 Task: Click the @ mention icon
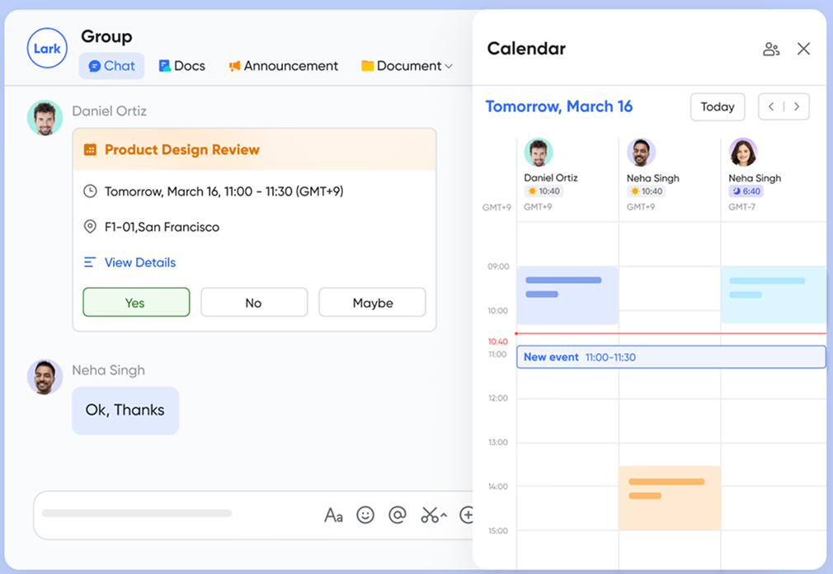tap(398, 515)
